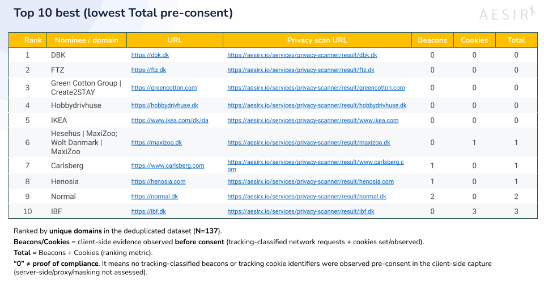This screenshot has width=544, height=306.
Task: Open privacy scan result for ftz.dk
Action: click(x=301, y=70)
